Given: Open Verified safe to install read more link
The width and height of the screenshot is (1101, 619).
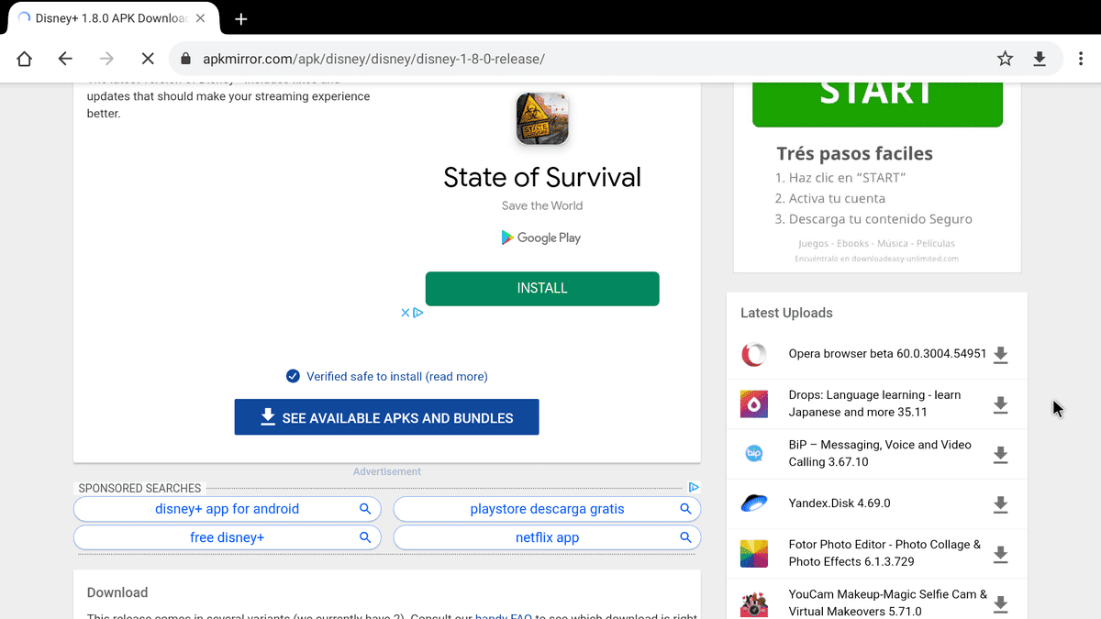Looking at the screenshot, I should click(x=396, y=376).
